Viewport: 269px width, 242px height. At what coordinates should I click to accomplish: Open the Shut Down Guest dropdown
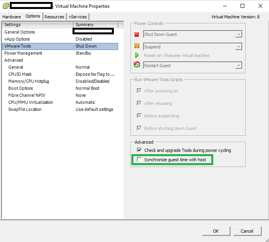click(x=239, y=34)
